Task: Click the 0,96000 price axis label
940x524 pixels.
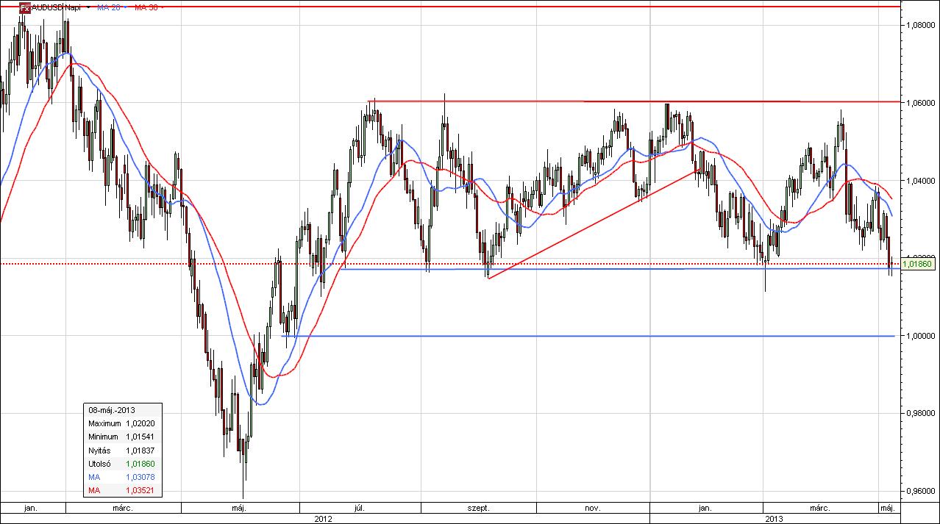Action: tap(919, 492)
